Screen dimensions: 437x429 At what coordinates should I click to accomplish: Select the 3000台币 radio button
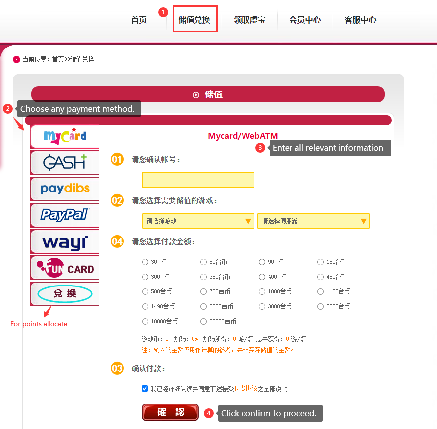click(x=262, y=306)
